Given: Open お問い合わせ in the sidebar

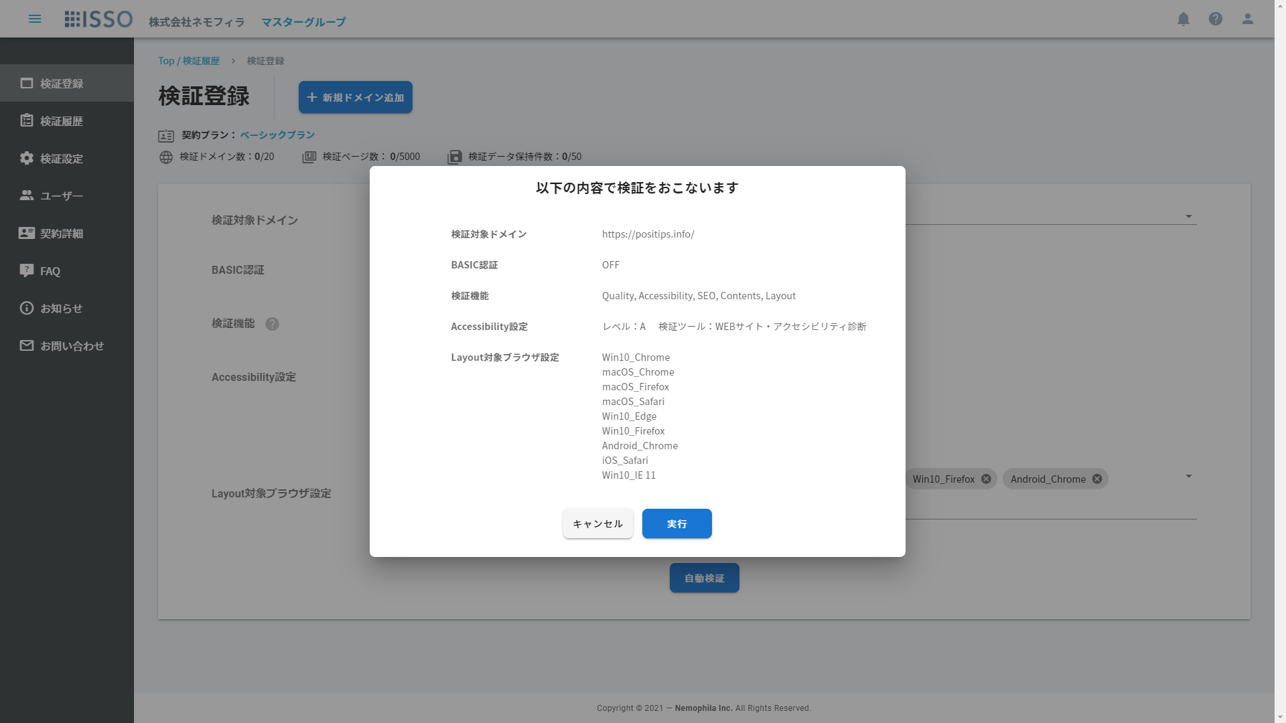Looking at the screenshot, I should click(67, 345).
